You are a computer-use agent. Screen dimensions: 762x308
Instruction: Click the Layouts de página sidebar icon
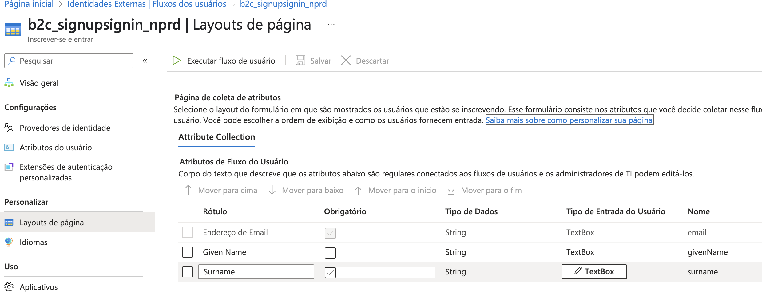pos(9,222)
